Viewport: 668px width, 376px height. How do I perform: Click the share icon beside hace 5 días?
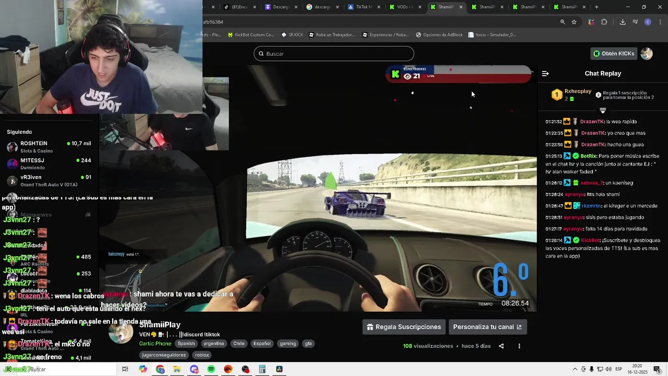tap(502, 346)
